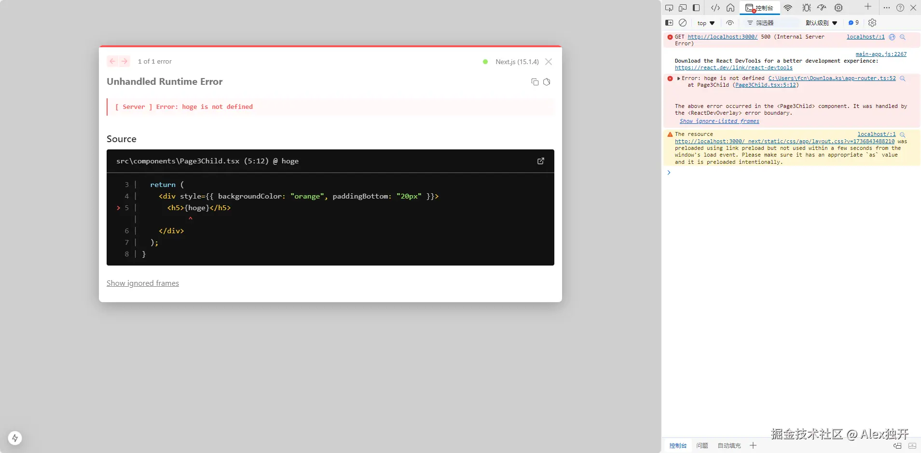Open the Sources panel bug icon

click(x=806, y=8)
